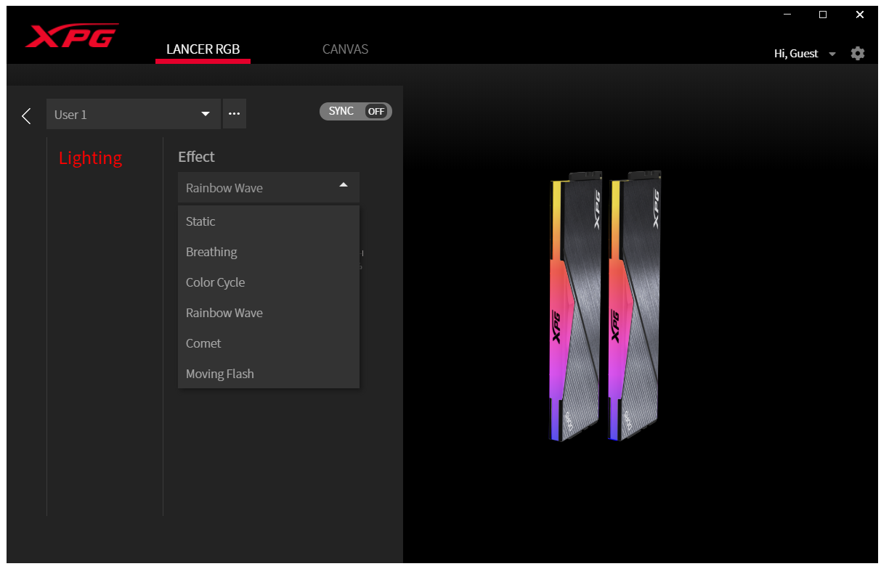This screenshot has width=889, height=569.
Task: Go back with the left arrow
Action: click(x=26, y=115)
